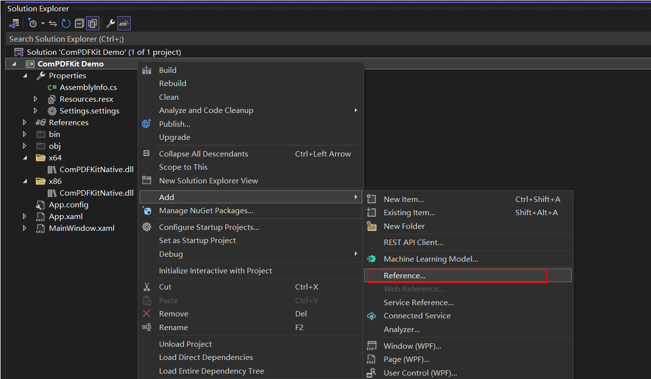The height and width of the screenshot is (379, 651).
Task: Select the Solution 'ComPDFKit Demo' node
Action: tap(104, 52)
